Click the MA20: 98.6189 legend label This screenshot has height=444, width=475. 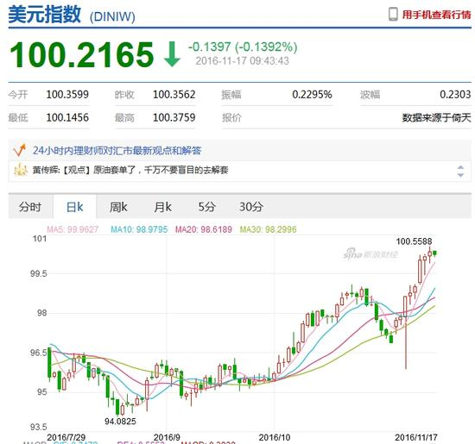click(x=204, y=229)
